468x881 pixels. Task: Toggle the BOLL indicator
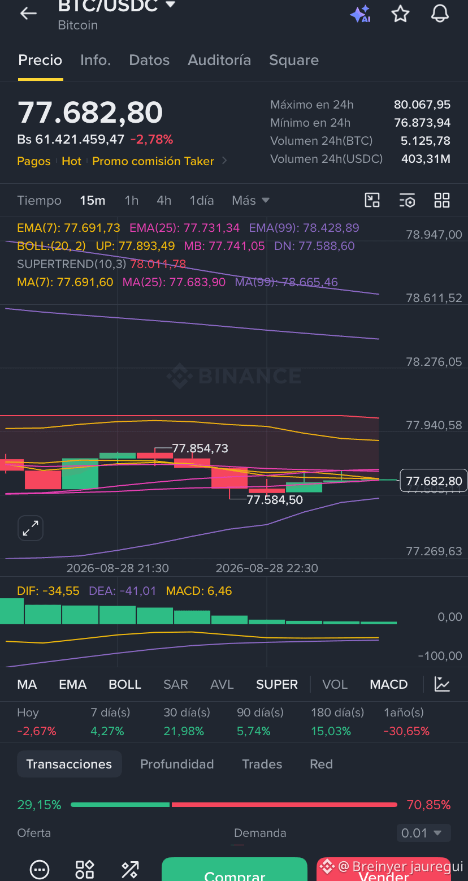[x=125, y=684]
